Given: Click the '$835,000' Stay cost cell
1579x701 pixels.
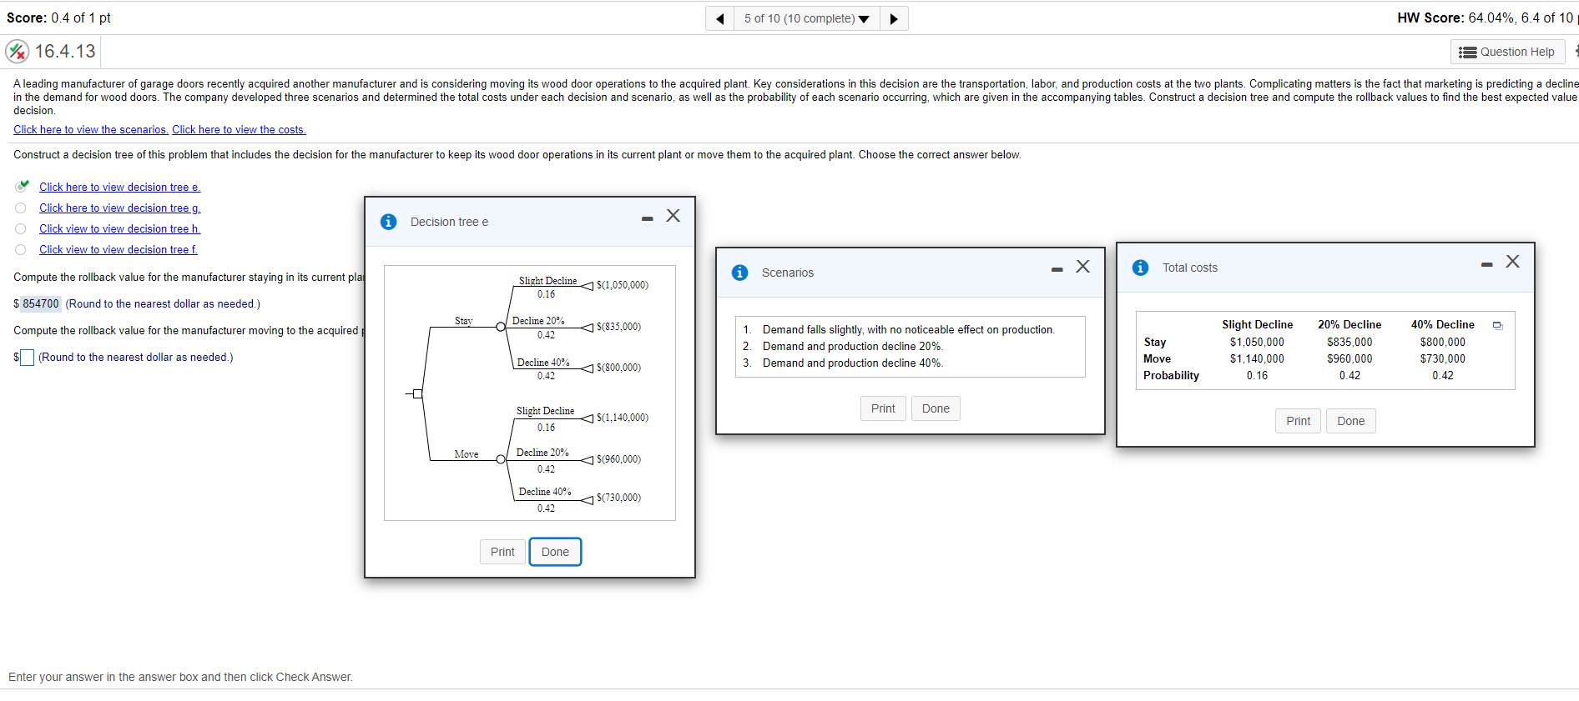Looking at the screenshot, I should point(1349,342).
